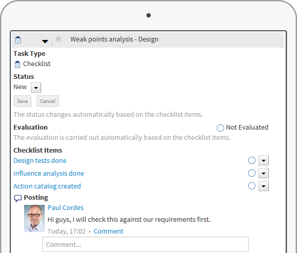The width and height of the screenshot is (297, 253).
Task: Toggle the Action catalog created status circle
Action: 252,186
